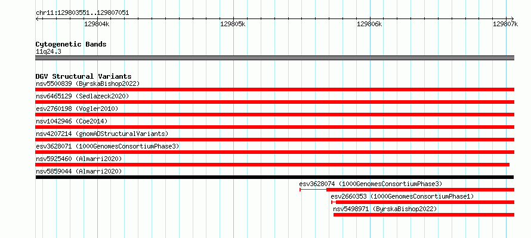Open the nsv5925460 (Almarri2020) label

click(79, 159)
